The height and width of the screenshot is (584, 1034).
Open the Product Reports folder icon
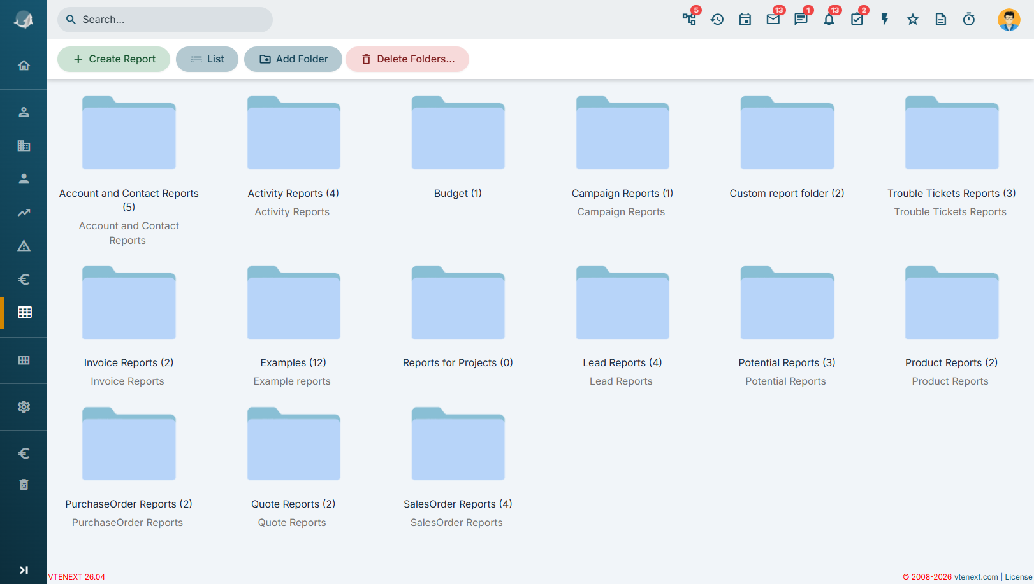pos(951,303)
